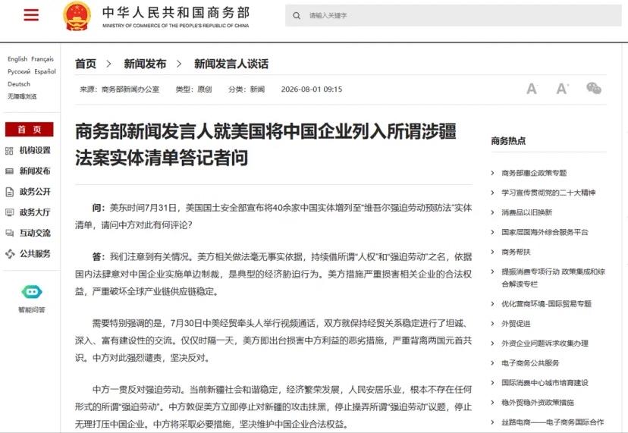Open 国家层面海外综合服务平台 link

545,232
